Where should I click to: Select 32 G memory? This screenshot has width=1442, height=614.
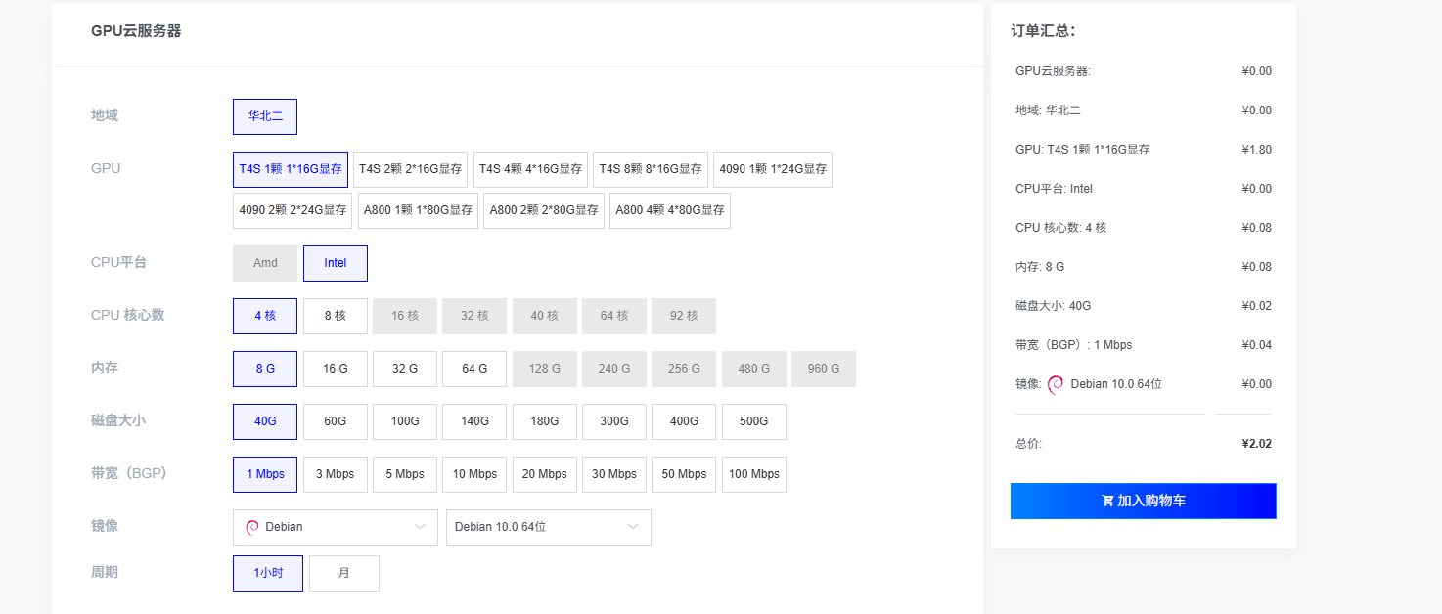click(405, 369)
